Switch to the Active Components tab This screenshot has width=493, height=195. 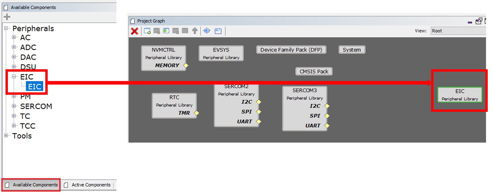tap(88, 185)
